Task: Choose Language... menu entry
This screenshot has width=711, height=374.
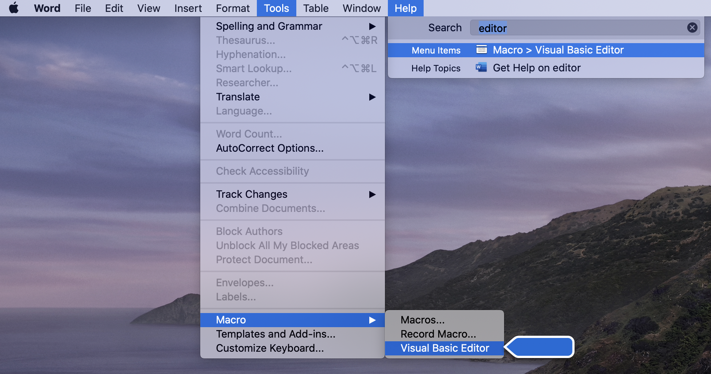Action: point(293,111)
